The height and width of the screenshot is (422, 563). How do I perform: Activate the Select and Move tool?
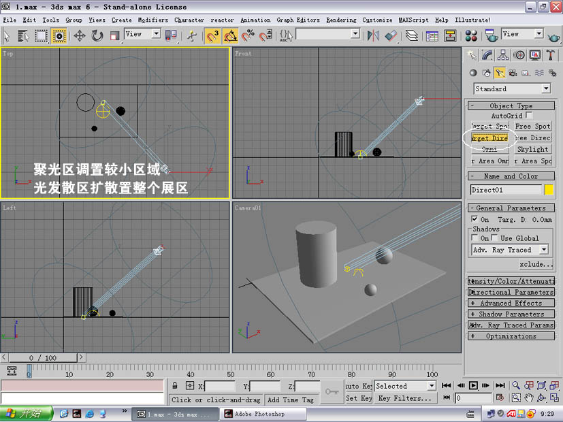tap(80, 36)
